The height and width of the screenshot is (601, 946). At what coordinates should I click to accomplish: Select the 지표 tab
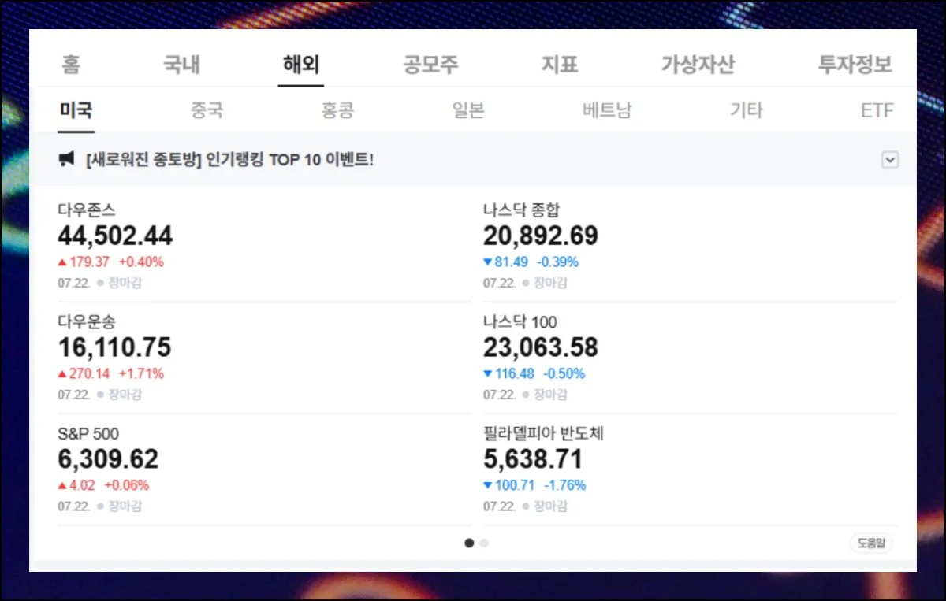(x=560, y=65)
